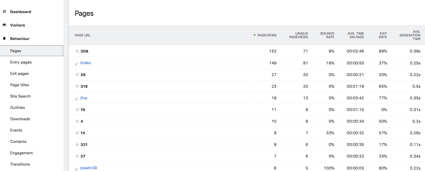Sort by Bounce Rate column header
This screenshot has height=171, width=425.
click(x=327, y=35)
